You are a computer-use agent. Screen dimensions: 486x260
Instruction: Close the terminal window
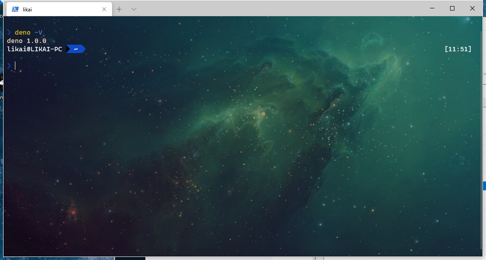[472, 8]
